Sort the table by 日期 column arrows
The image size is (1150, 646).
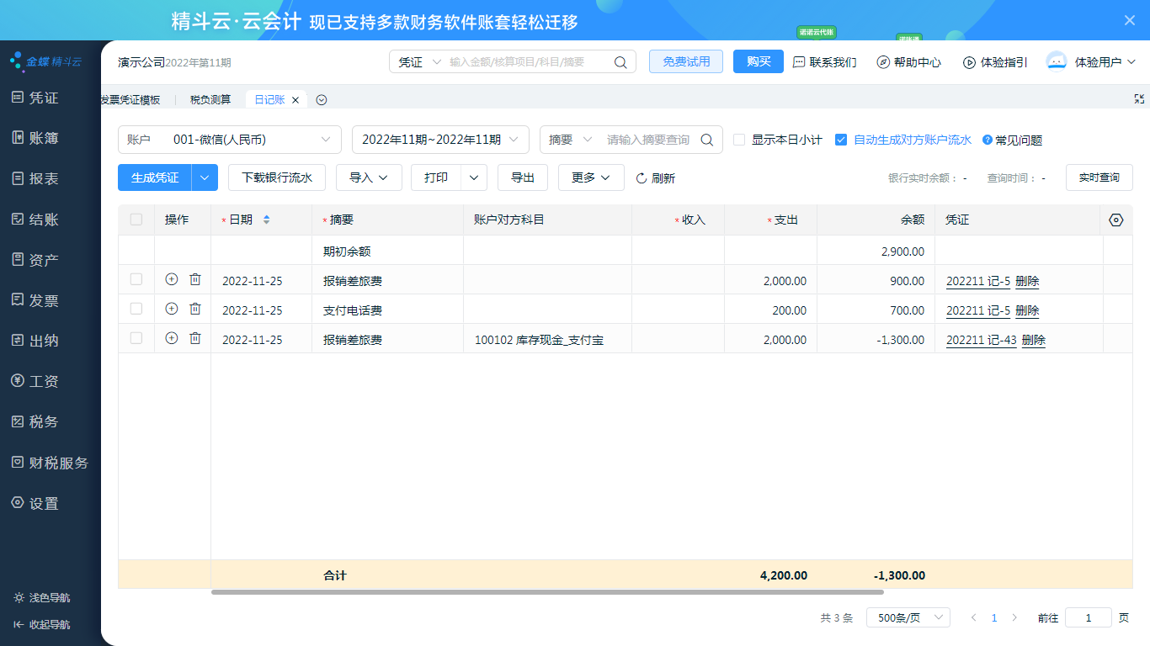267,220
